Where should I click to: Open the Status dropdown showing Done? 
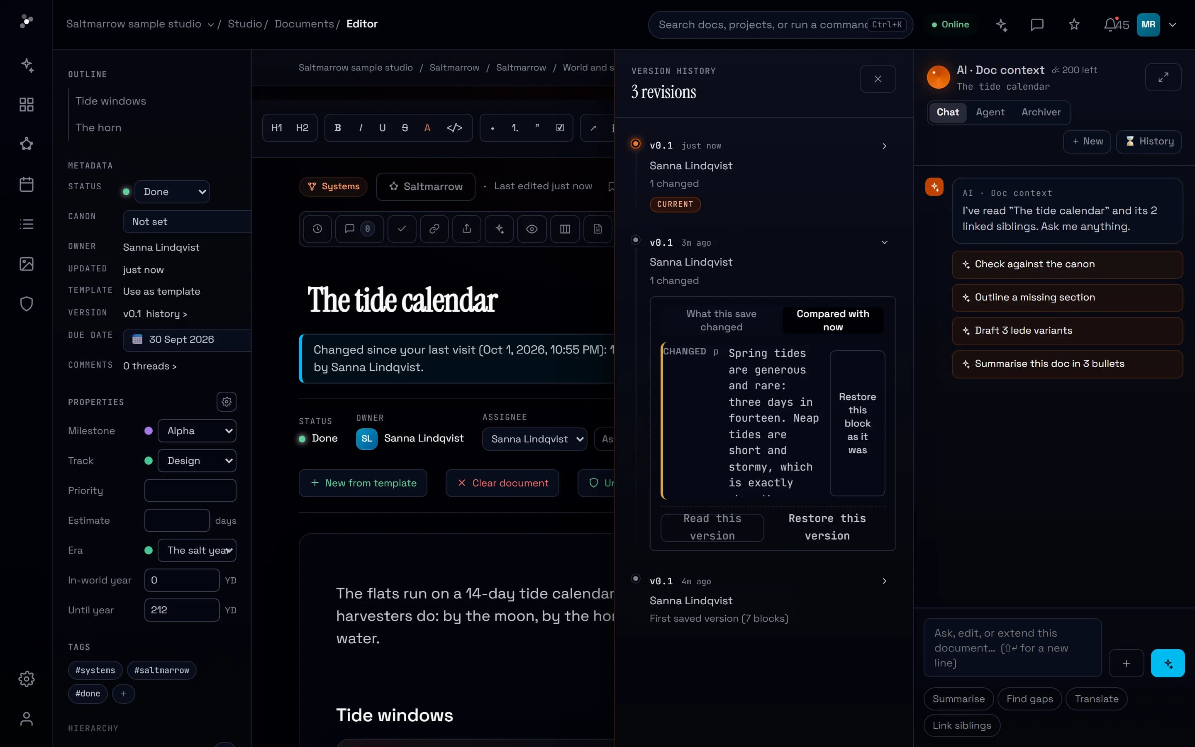click(x=172, y=192)
